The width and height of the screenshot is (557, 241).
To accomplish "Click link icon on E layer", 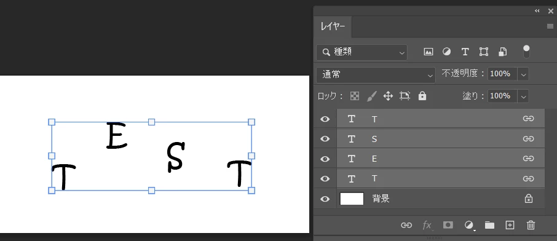I will (x=528, y=159).
